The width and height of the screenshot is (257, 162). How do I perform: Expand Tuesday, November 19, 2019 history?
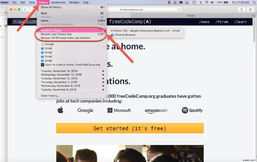pos(72,71)
